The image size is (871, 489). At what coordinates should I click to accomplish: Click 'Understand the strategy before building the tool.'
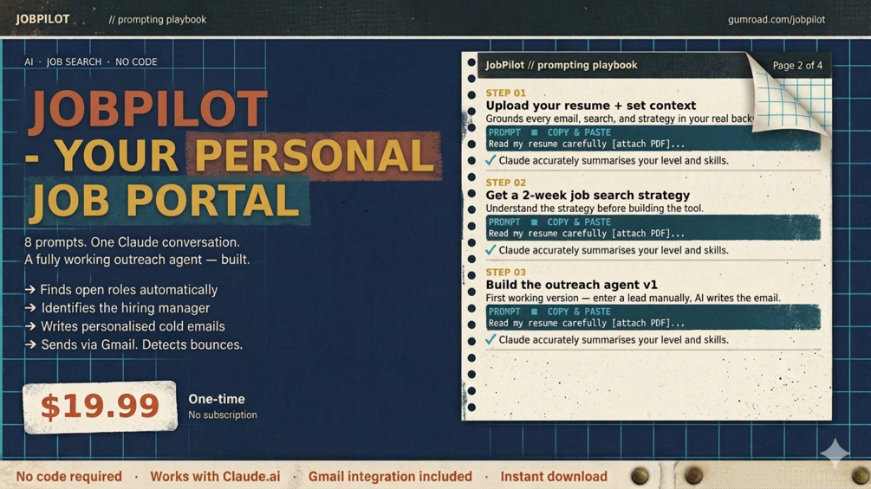595,209
